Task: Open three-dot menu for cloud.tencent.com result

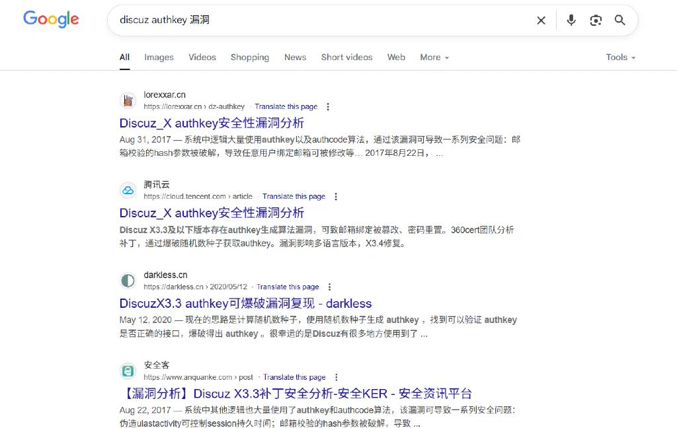Action: pyautogui.click(x=336, y=196)
